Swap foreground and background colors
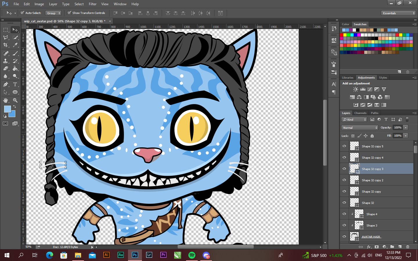Viewport: 418px width, 261px height. [15, 107]
